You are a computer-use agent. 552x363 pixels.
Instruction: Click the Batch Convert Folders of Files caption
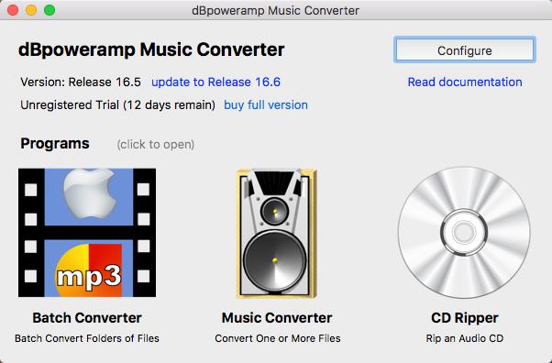87,338
